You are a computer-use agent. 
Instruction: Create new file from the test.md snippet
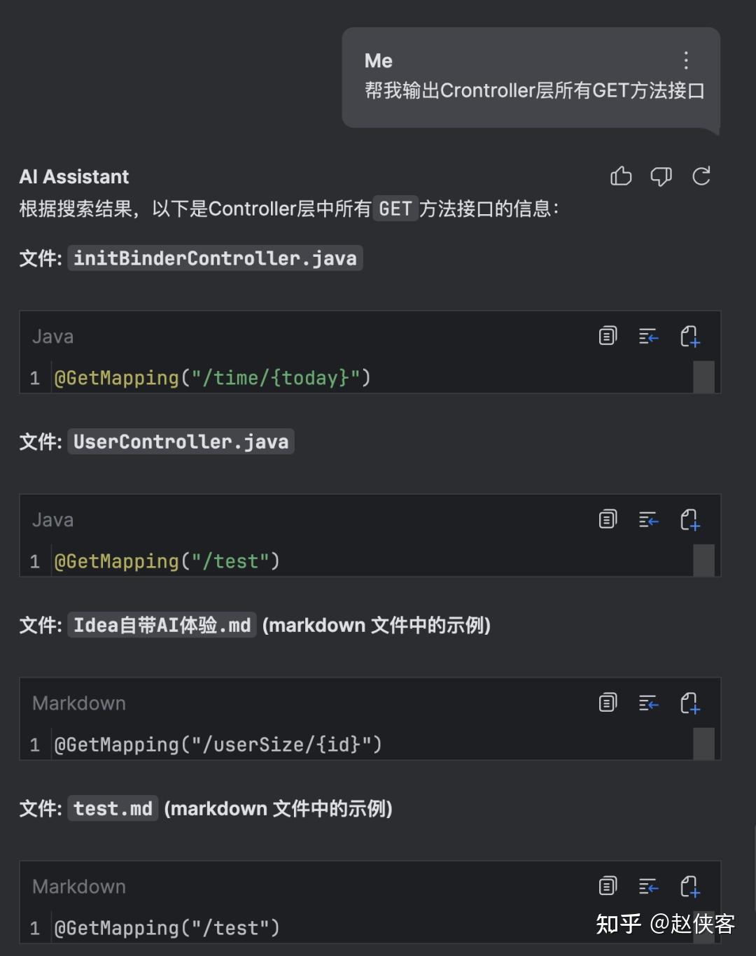coord(691,887)
